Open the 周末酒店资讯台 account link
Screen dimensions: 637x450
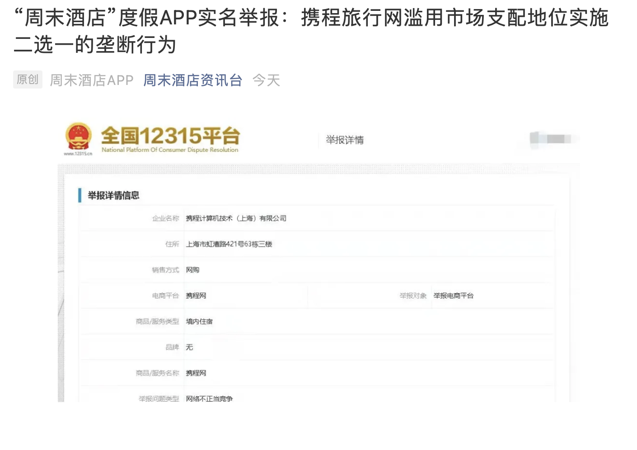(x=193, y=80)
